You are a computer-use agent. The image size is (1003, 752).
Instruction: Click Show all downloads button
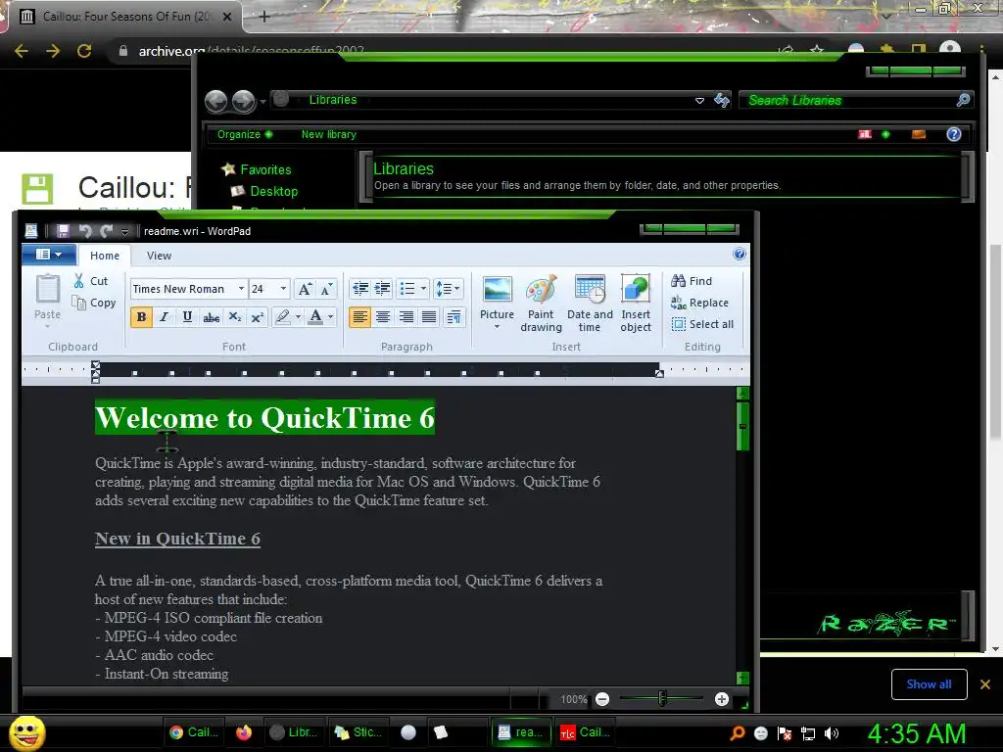(929, 684)
